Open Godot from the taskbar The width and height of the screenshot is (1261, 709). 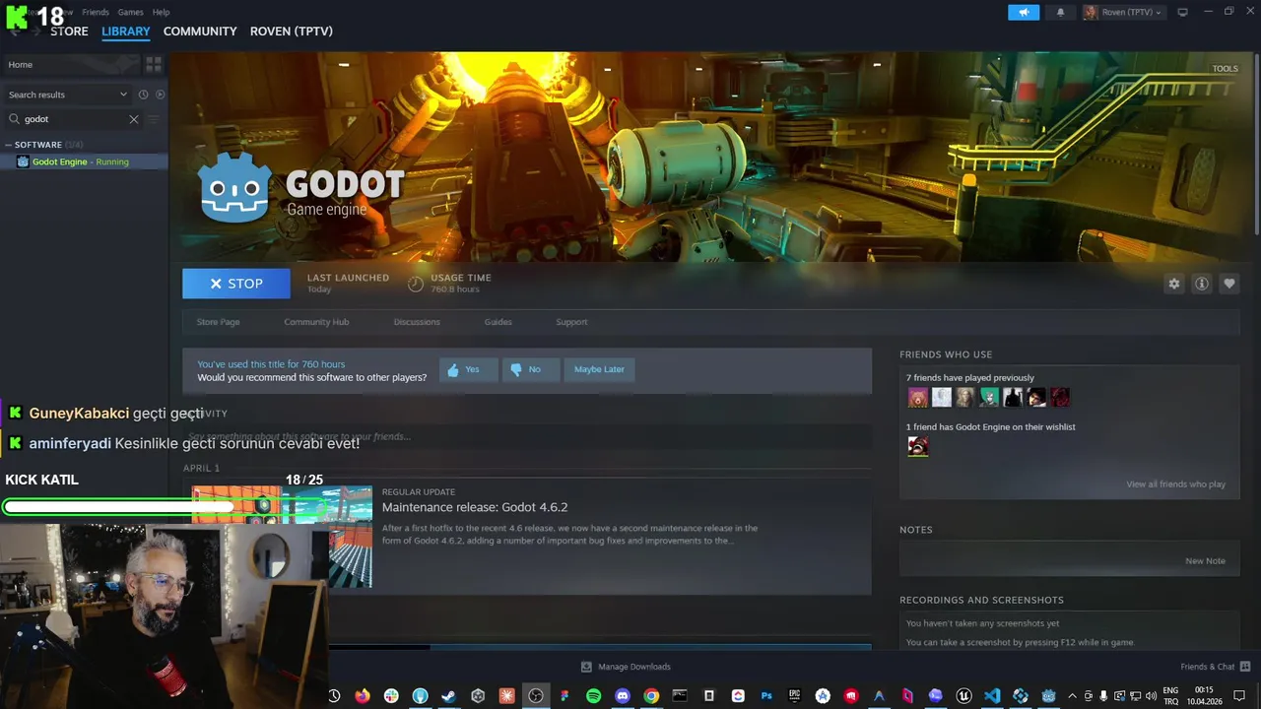(1049, 696)
